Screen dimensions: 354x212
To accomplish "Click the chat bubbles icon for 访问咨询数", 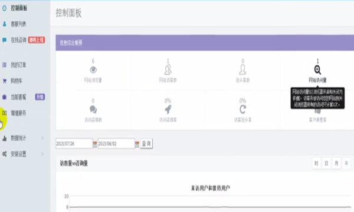I will click(x=93, y=110).
